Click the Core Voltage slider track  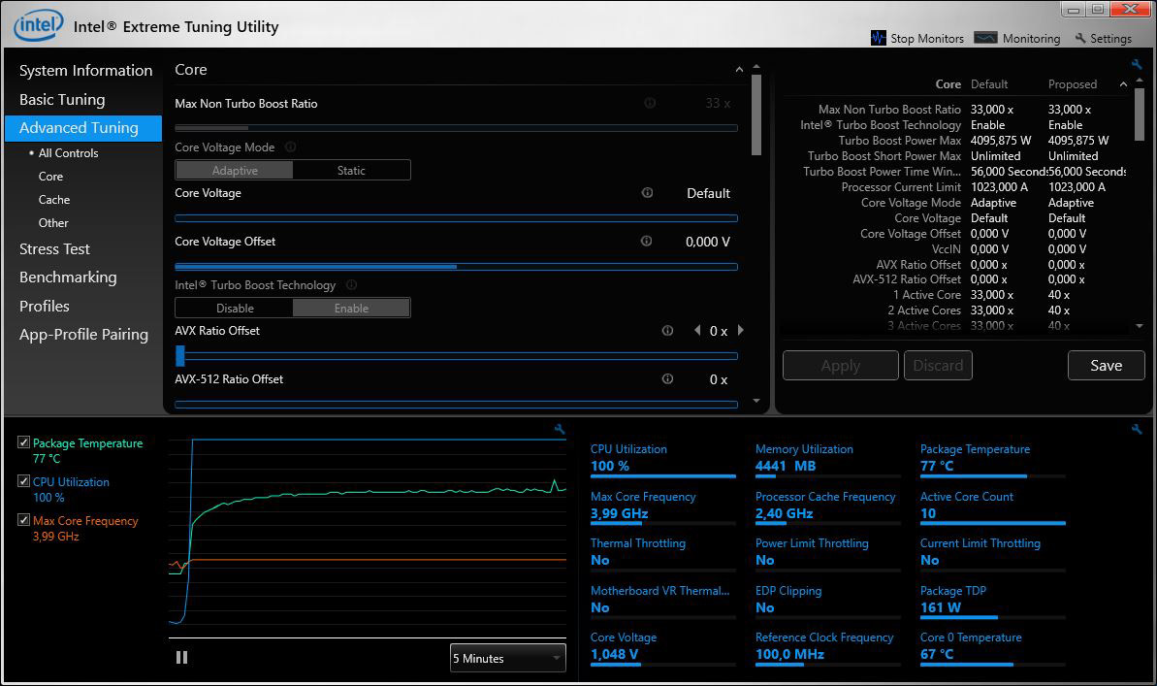(456, 218)
